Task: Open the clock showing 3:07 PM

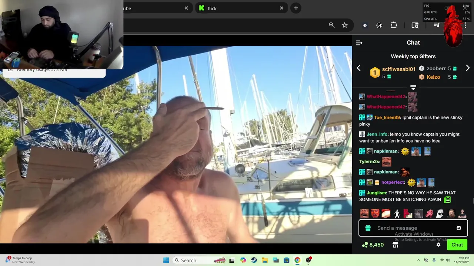Action: tap(462, 260)
